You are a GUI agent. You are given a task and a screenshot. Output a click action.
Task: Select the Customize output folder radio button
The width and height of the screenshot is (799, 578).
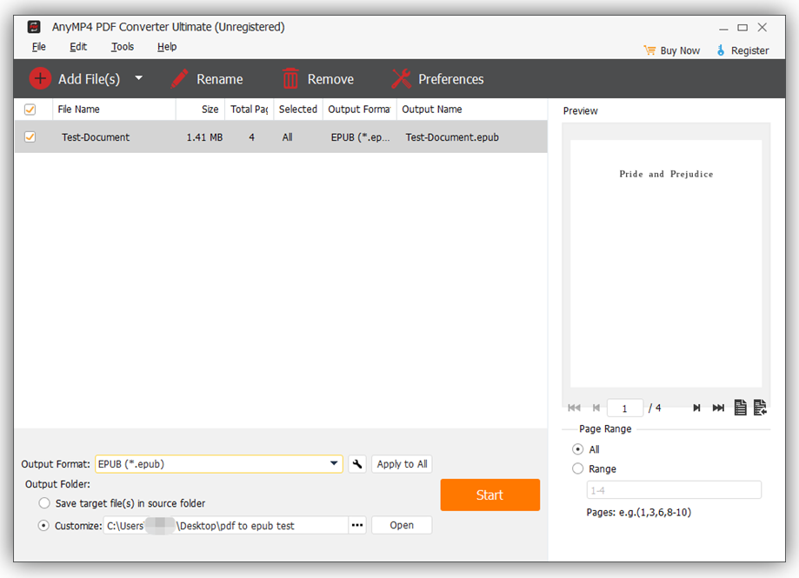(43, 526)
